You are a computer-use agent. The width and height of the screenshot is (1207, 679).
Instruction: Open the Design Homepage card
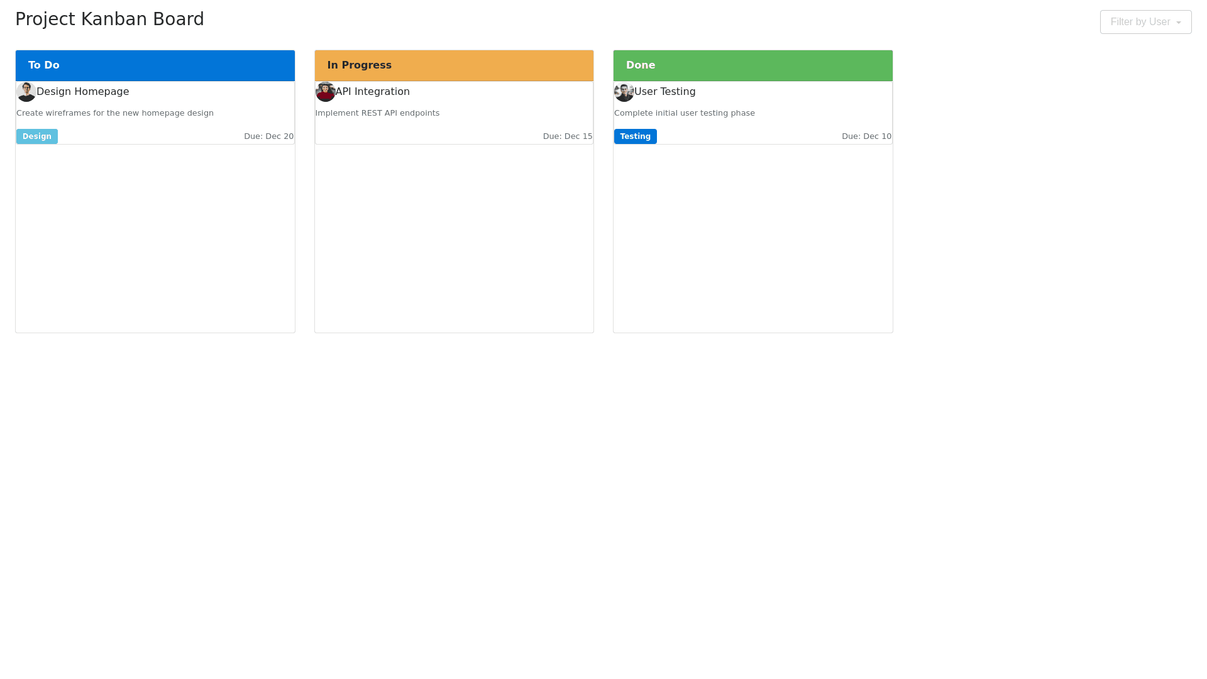(82, 91)
